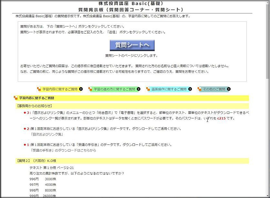Click the caption 質問シートのページにリンクします。

(131, 55)
